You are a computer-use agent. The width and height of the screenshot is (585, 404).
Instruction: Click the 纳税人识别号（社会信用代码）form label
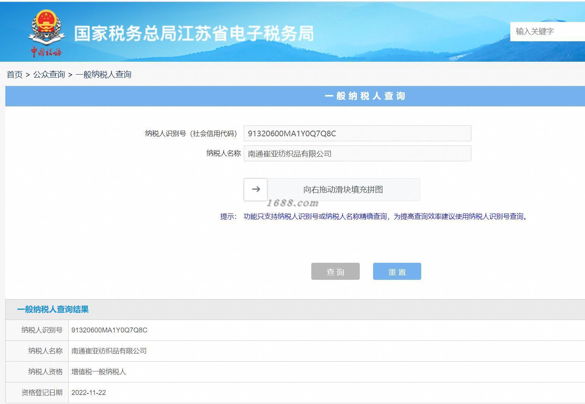193,133
